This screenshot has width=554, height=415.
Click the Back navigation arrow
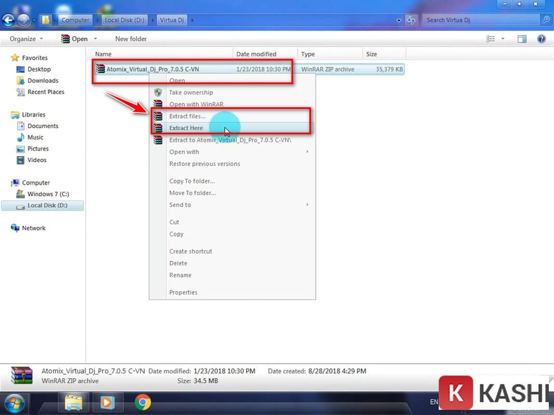pos(8,20)
